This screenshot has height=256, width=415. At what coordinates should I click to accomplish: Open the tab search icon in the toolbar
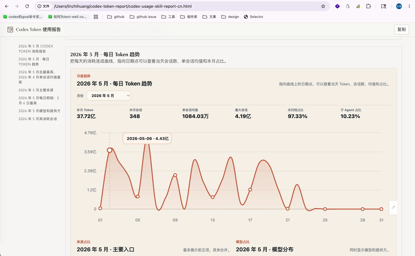point(384,6)
